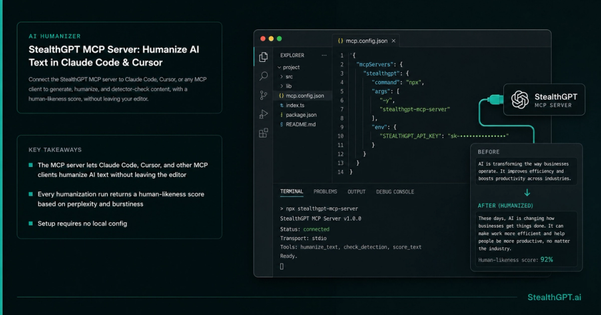Viewport: 601px width, 315px height.
Task: Open package.json in the Explorer
Action: [298, 115]
